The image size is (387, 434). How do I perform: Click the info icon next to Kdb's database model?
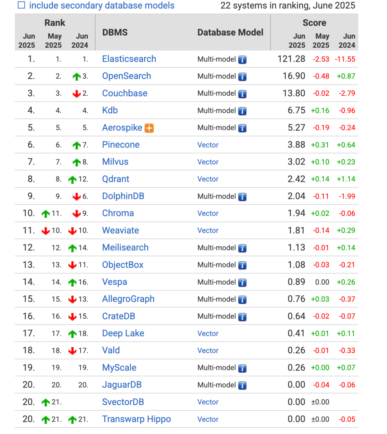click(242, 111)
